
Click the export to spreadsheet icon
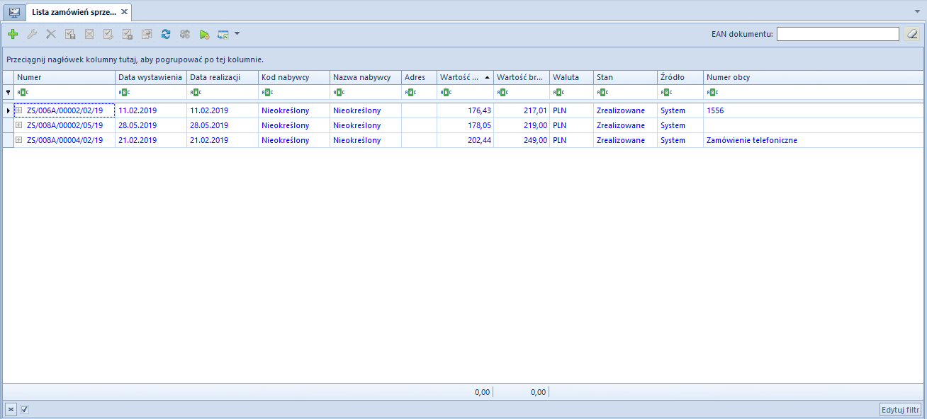pyautogui.click(x=223, y=34)
